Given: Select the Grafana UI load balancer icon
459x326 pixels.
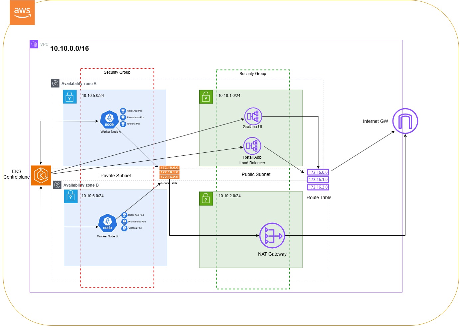Looking at the screenshot, I should click(253, 116).
